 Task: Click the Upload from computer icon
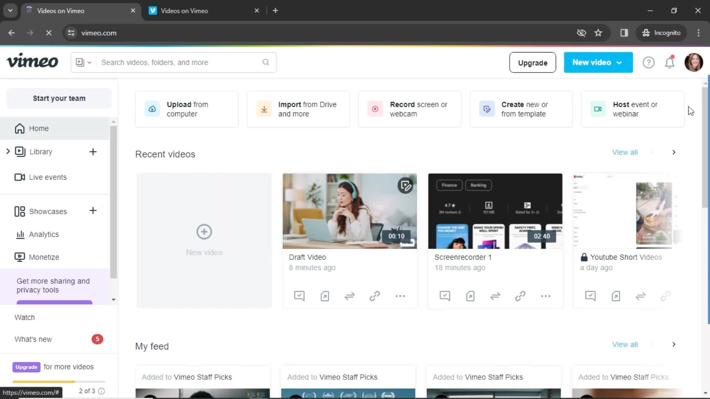click(x=152, y=109)
